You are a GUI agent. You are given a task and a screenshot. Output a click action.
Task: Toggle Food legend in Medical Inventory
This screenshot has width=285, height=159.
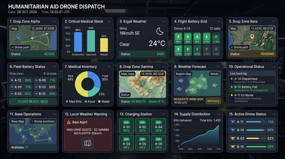(x=90, y=102)
